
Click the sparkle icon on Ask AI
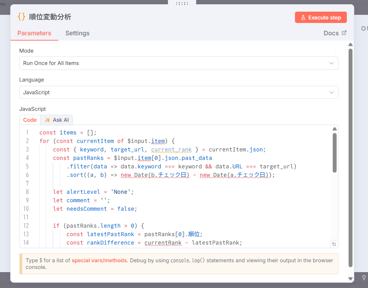click(x=48, y=120)
